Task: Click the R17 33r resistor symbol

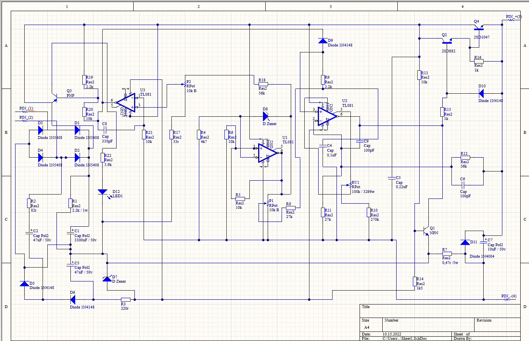Action: [x=171, y=135]
